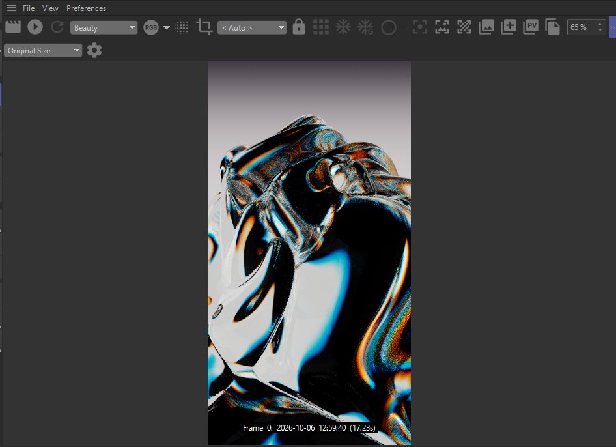Expand the arrow next to RGB

pyautogui.click(x=167, y=27)
